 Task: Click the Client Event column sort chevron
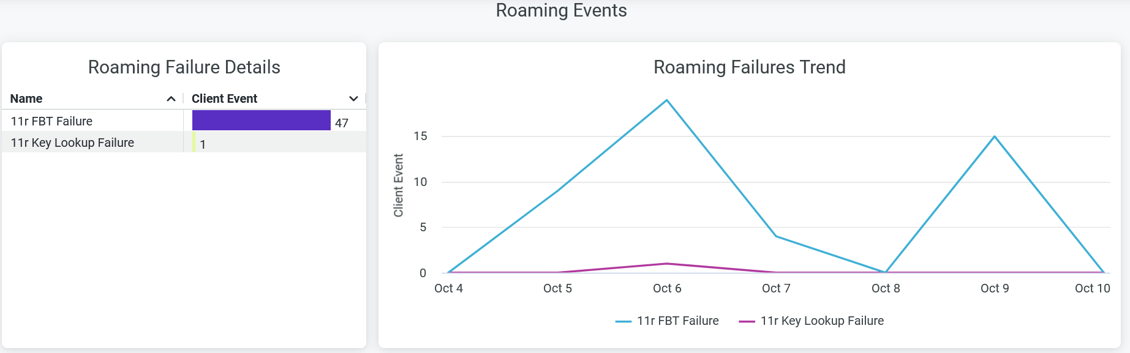coord(353,99)
